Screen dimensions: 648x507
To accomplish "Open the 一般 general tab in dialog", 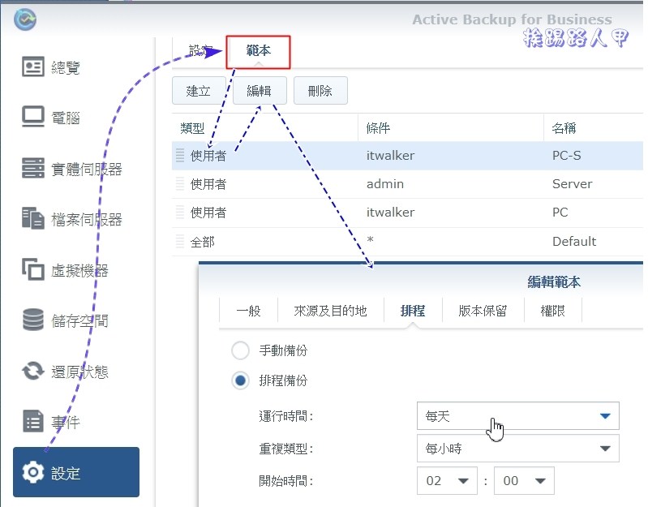I will click(x=248, y=311).
